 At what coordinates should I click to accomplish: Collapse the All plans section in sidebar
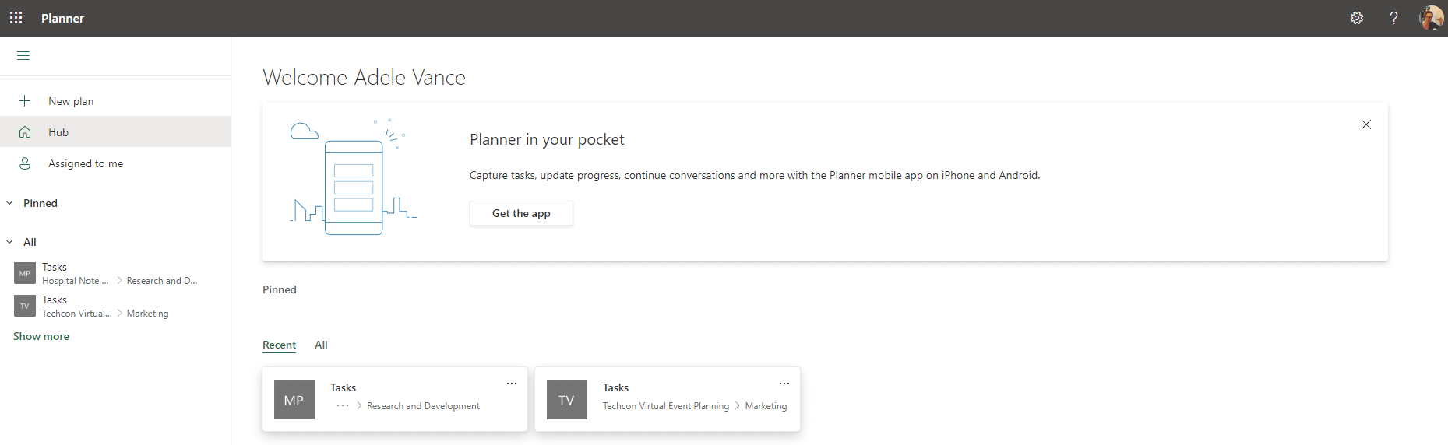click(x=10, y=242)
